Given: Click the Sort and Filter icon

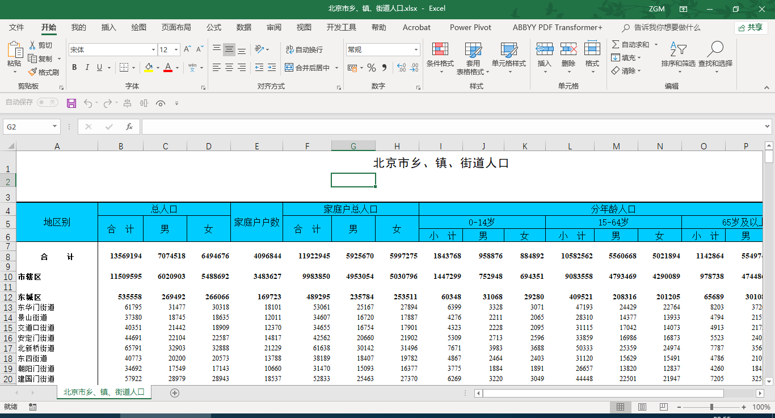Looking at the screenshot, I should coord(678,49).
